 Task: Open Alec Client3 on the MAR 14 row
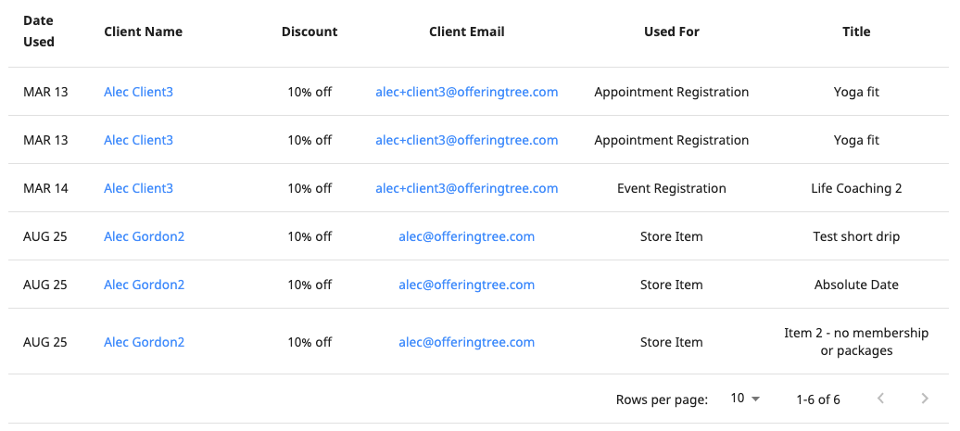coord(138,188)
